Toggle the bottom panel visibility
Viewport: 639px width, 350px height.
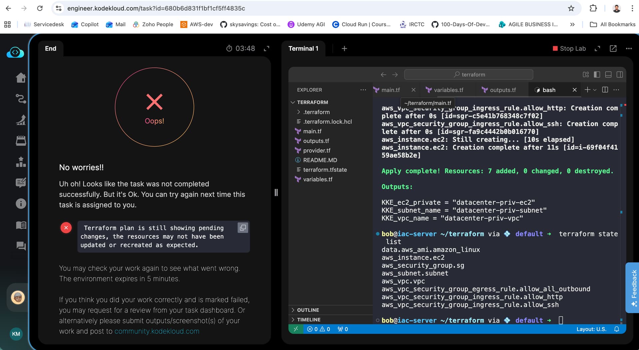608,74
